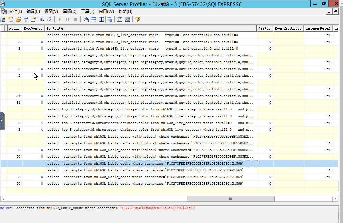Pause the selected trace
The height and width of the screenshot is (223, 343).
[68, 19]
